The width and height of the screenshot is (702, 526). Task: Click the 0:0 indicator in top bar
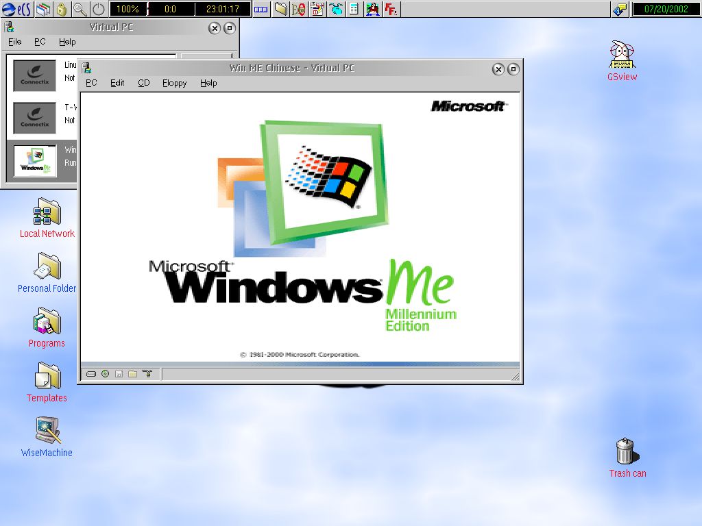click(170, 9)
